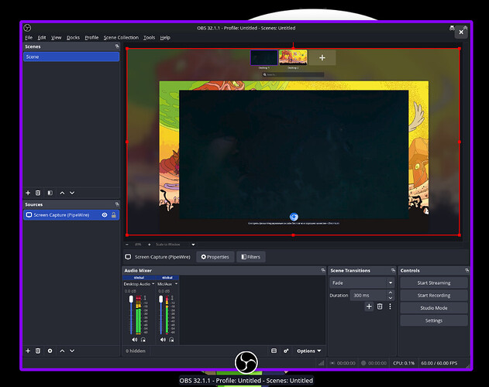Image resolution: width=489 pixels, height=387 pixels.
Task: Open the Docks menu
Action: (x=73, y=37)
